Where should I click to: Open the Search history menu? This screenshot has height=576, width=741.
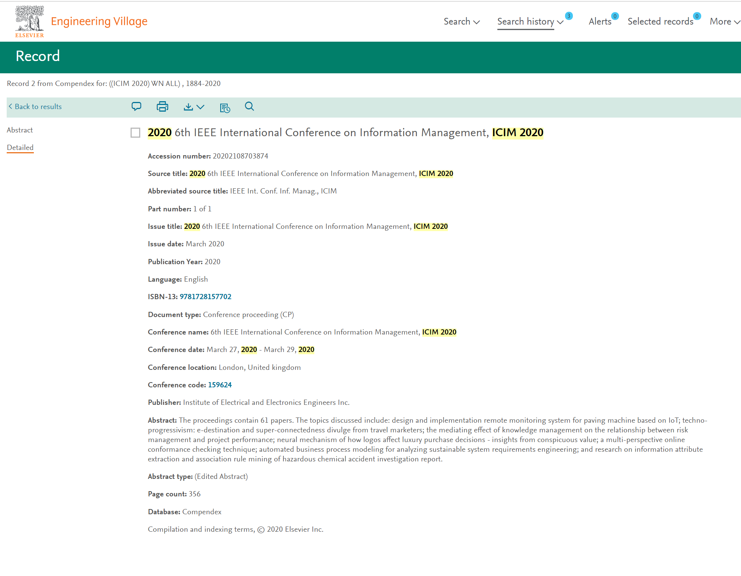point(526,22)
